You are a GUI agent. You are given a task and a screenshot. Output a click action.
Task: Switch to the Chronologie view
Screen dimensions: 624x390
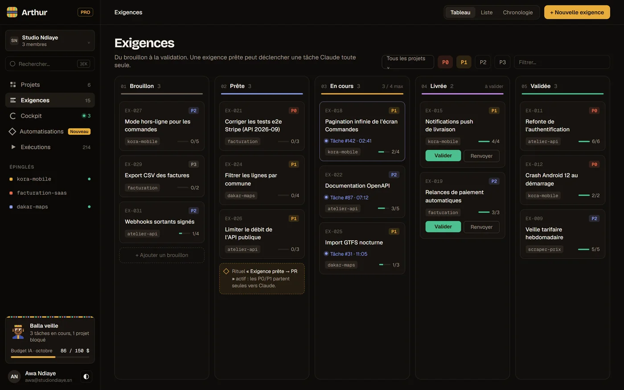tap(518, 12)
